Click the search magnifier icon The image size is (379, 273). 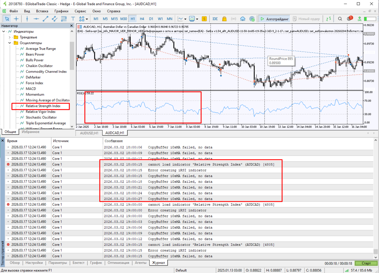tap(340, 19)
